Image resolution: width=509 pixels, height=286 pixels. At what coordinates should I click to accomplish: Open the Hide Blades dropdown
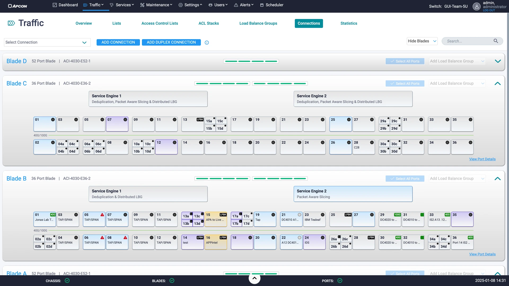tap(422, 41)
